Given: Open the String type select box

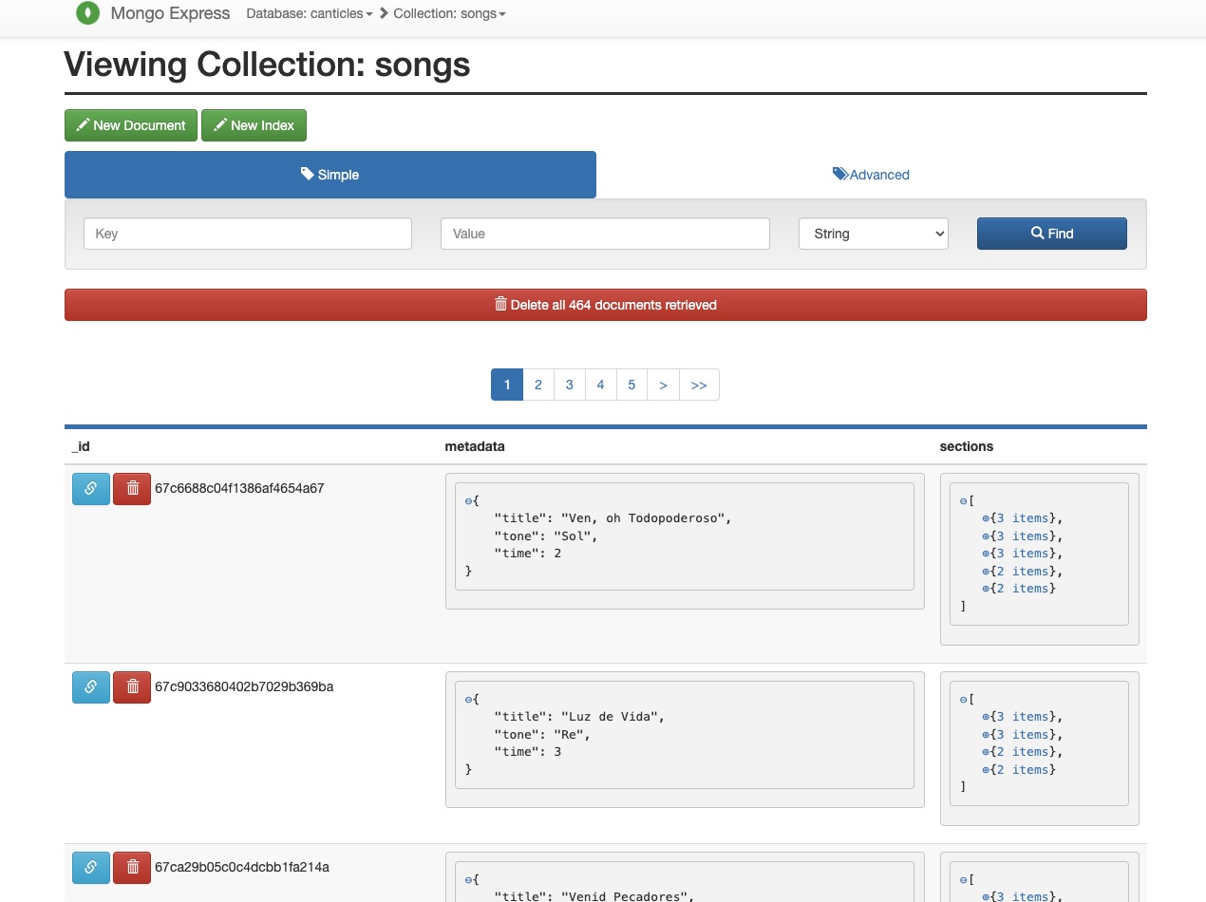Looking at the screenshot, I should 873,234.
